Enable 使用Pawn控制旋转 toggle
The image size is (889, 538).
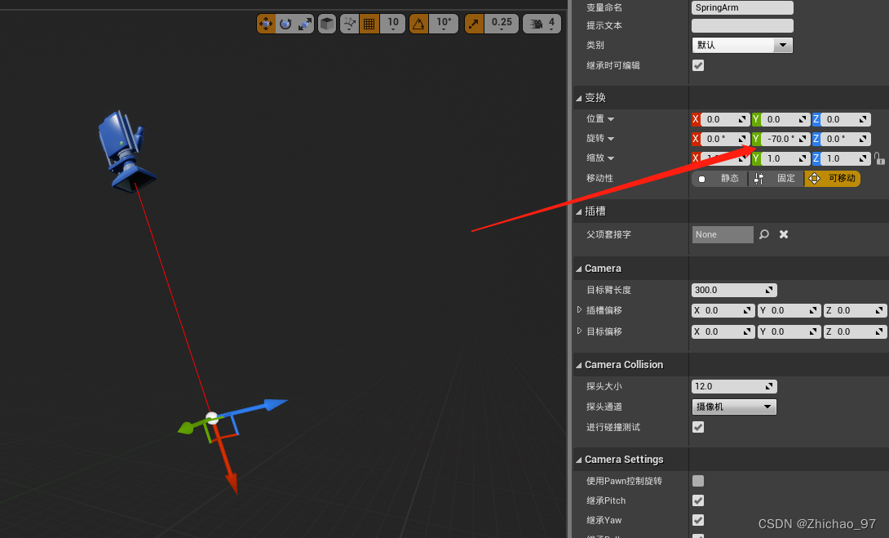pos(698,481)
